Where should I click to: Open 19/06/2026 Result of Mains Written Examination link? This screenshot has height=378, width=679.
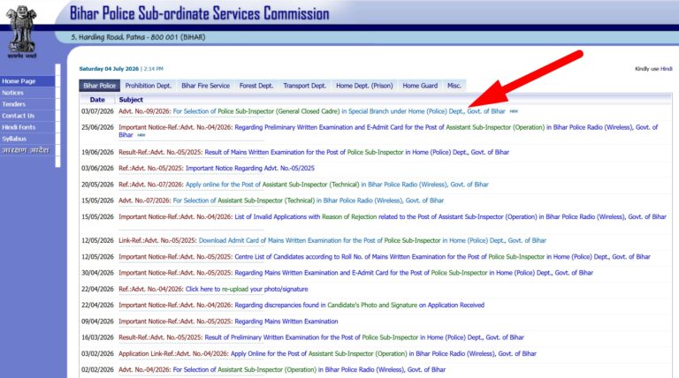(357, 152)
